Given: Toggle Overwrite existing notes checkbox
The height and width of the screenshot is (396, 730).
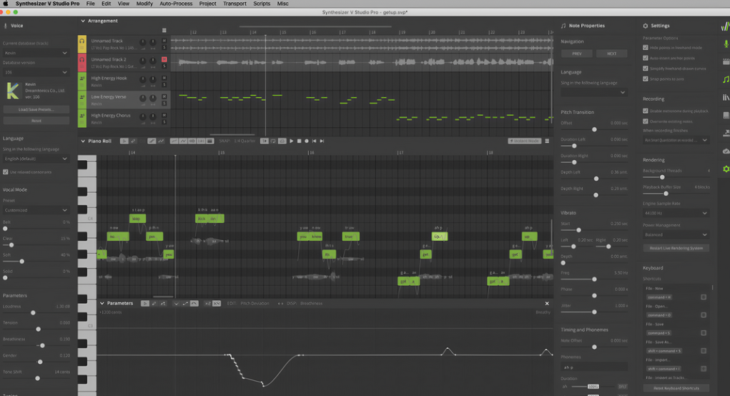Looking at the screenshot, I should tap(645, 121).
